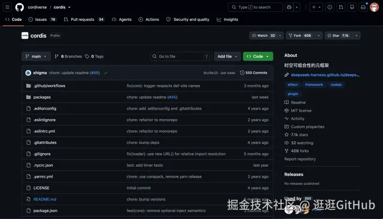Open the green Code dropdown button
This screenshot has height=219, width=383.
[258, 56]
